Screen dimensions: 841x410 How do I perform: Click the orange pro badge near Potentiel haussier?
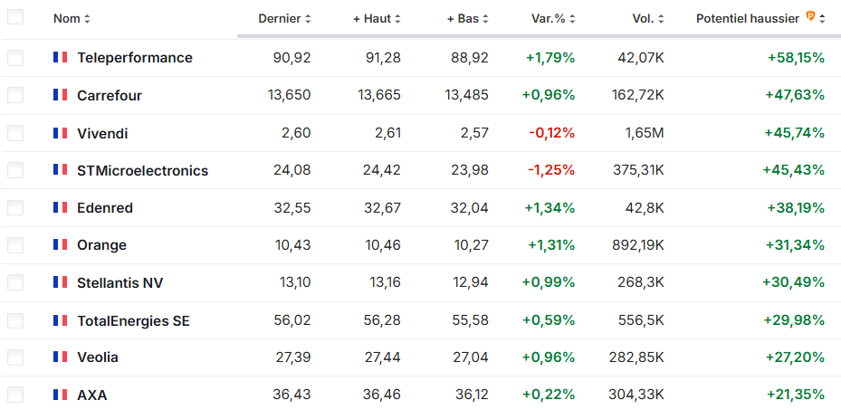click(x=811, y=17)
